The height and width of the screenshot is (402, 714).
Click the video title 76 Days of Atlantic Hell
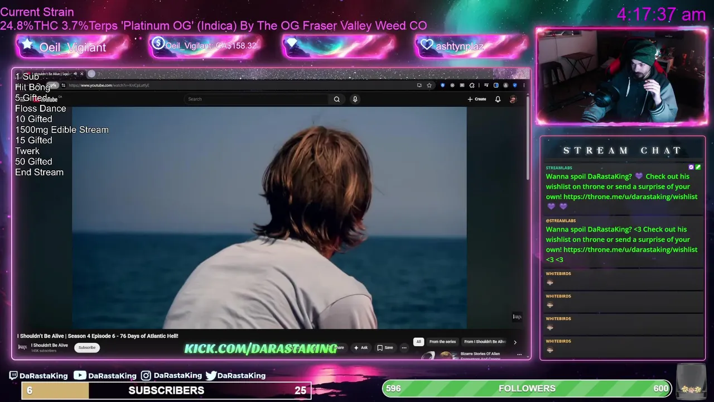tap(98, 336)
